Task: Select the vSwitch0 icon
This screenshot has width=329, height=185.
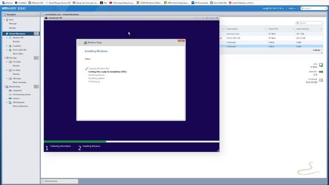Action: coord(10,90)
